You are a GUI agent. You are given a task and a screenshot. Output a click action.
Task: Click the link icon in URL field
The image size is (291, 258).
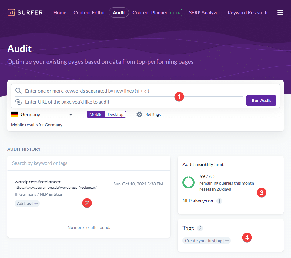18,102
